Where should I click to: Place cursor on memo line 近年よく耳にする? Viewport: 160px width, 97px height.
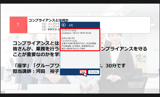pyautogui.click(x=68, y=38)
